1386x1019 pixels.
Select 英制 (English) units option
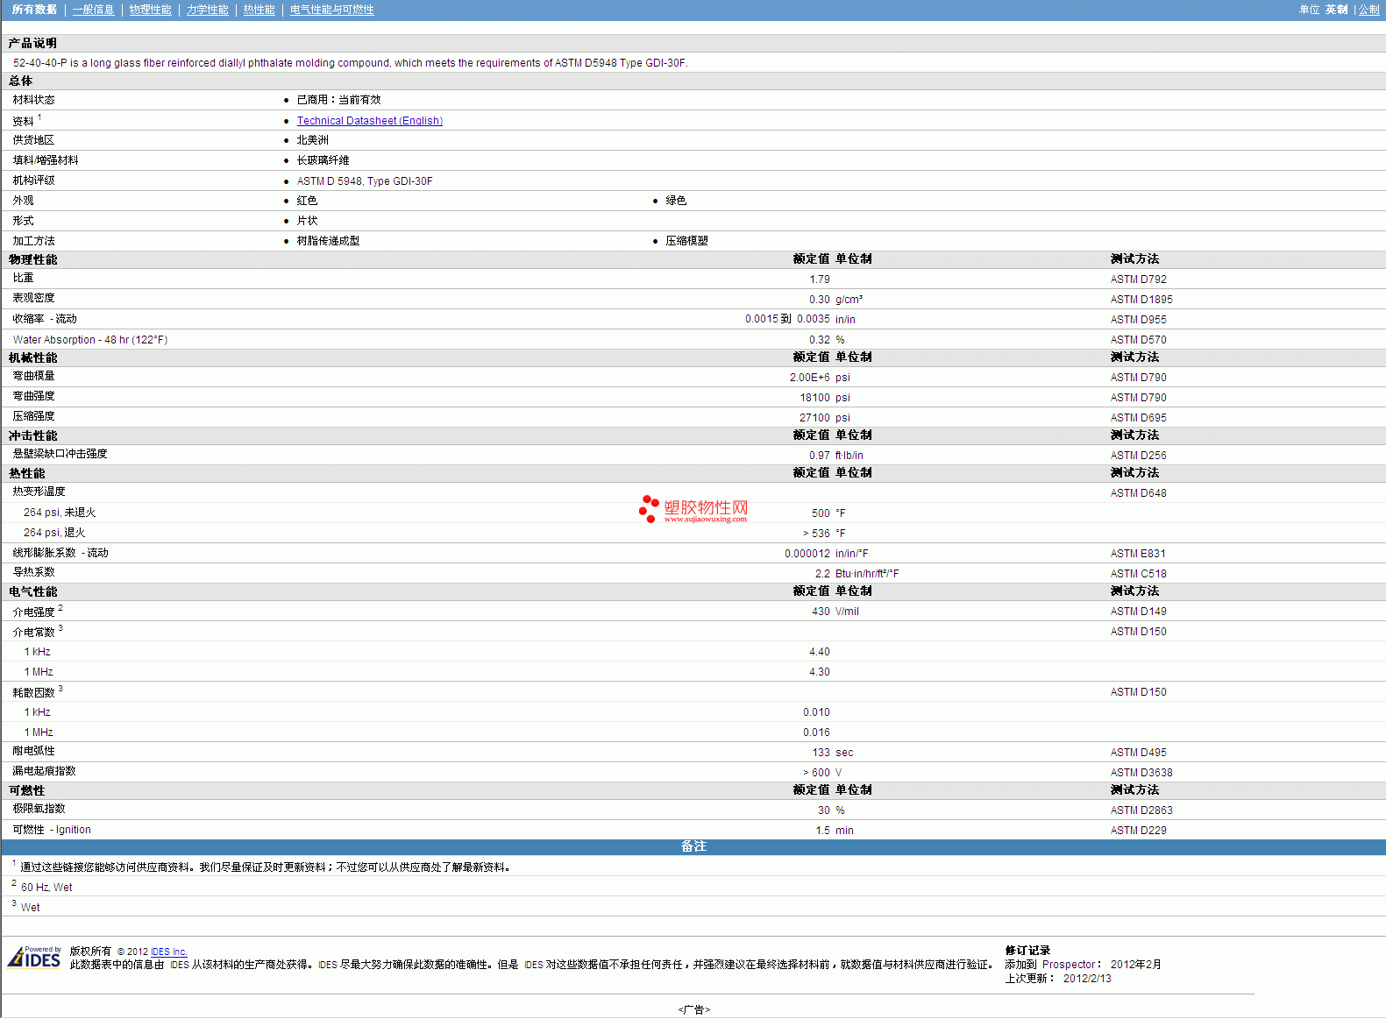(1336, 10)
